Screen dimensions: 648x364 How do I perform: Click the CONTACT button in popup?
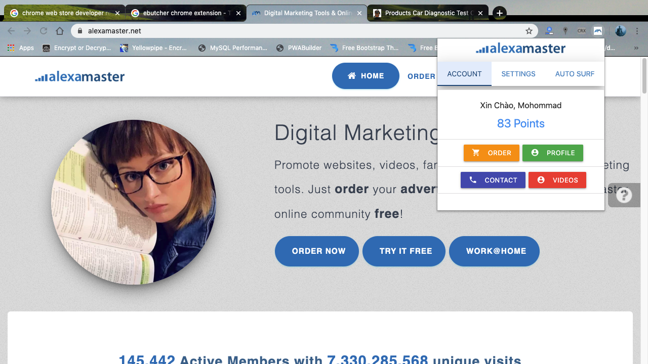click(493, 180)
